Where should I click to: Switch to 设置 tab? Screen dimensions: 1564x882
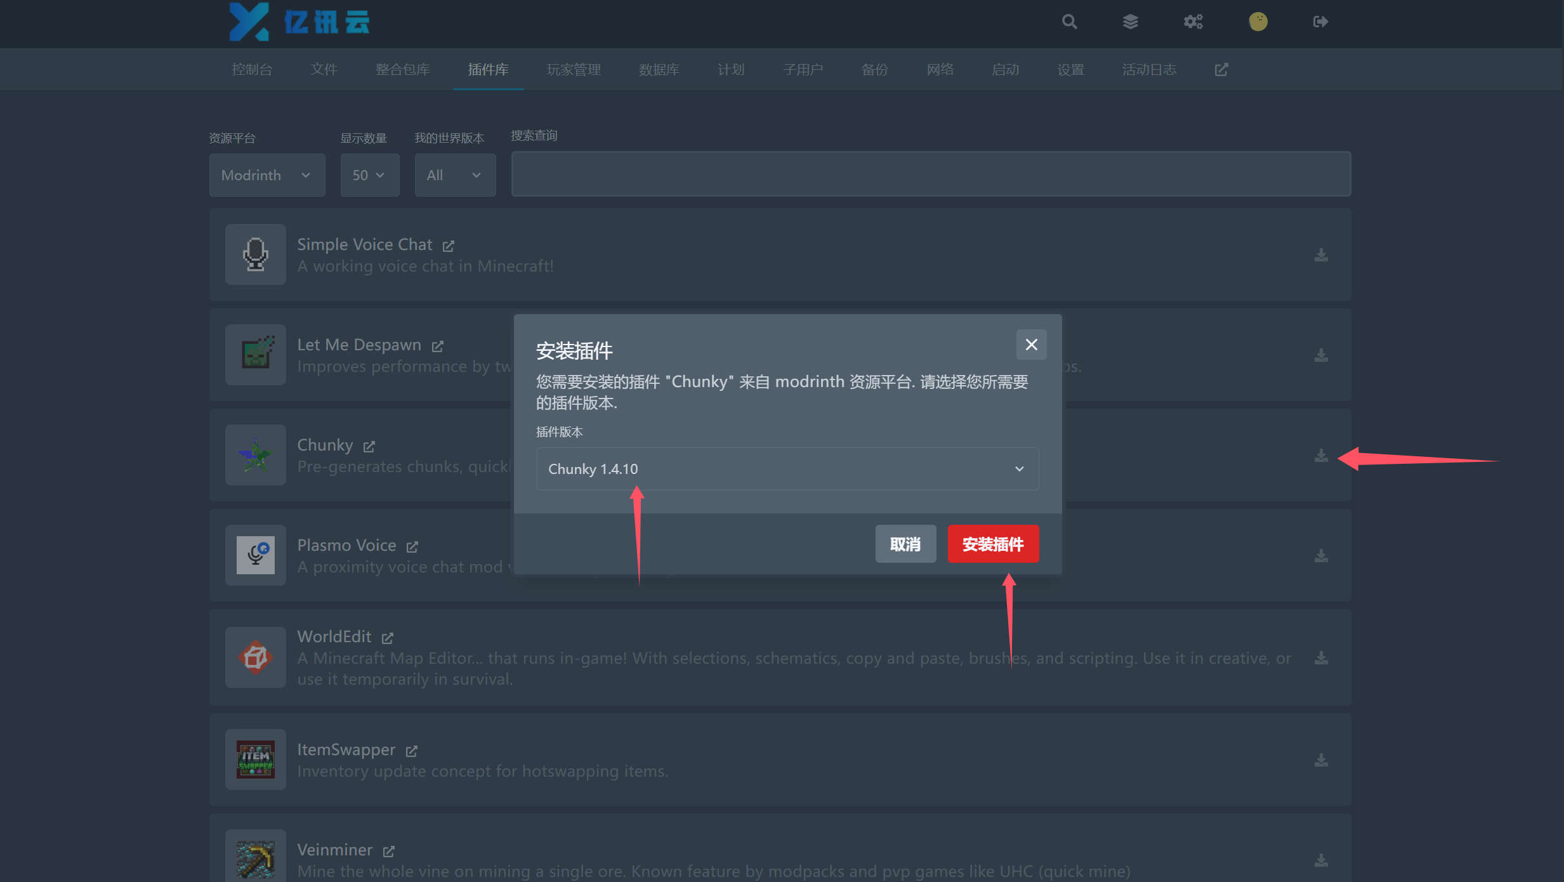[1070, 70]
